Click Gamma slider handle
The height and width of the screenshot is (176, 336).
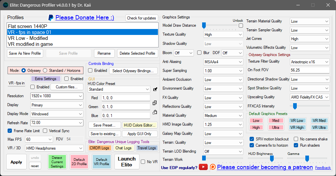(x=307, y=159)
